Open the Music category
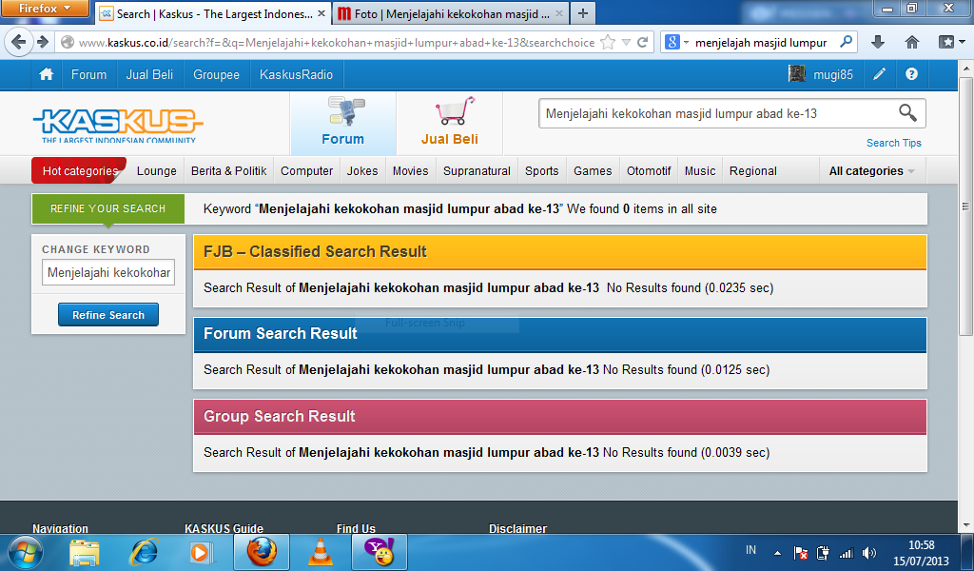This screenshot has width=974, height=571. click(700, 171)
